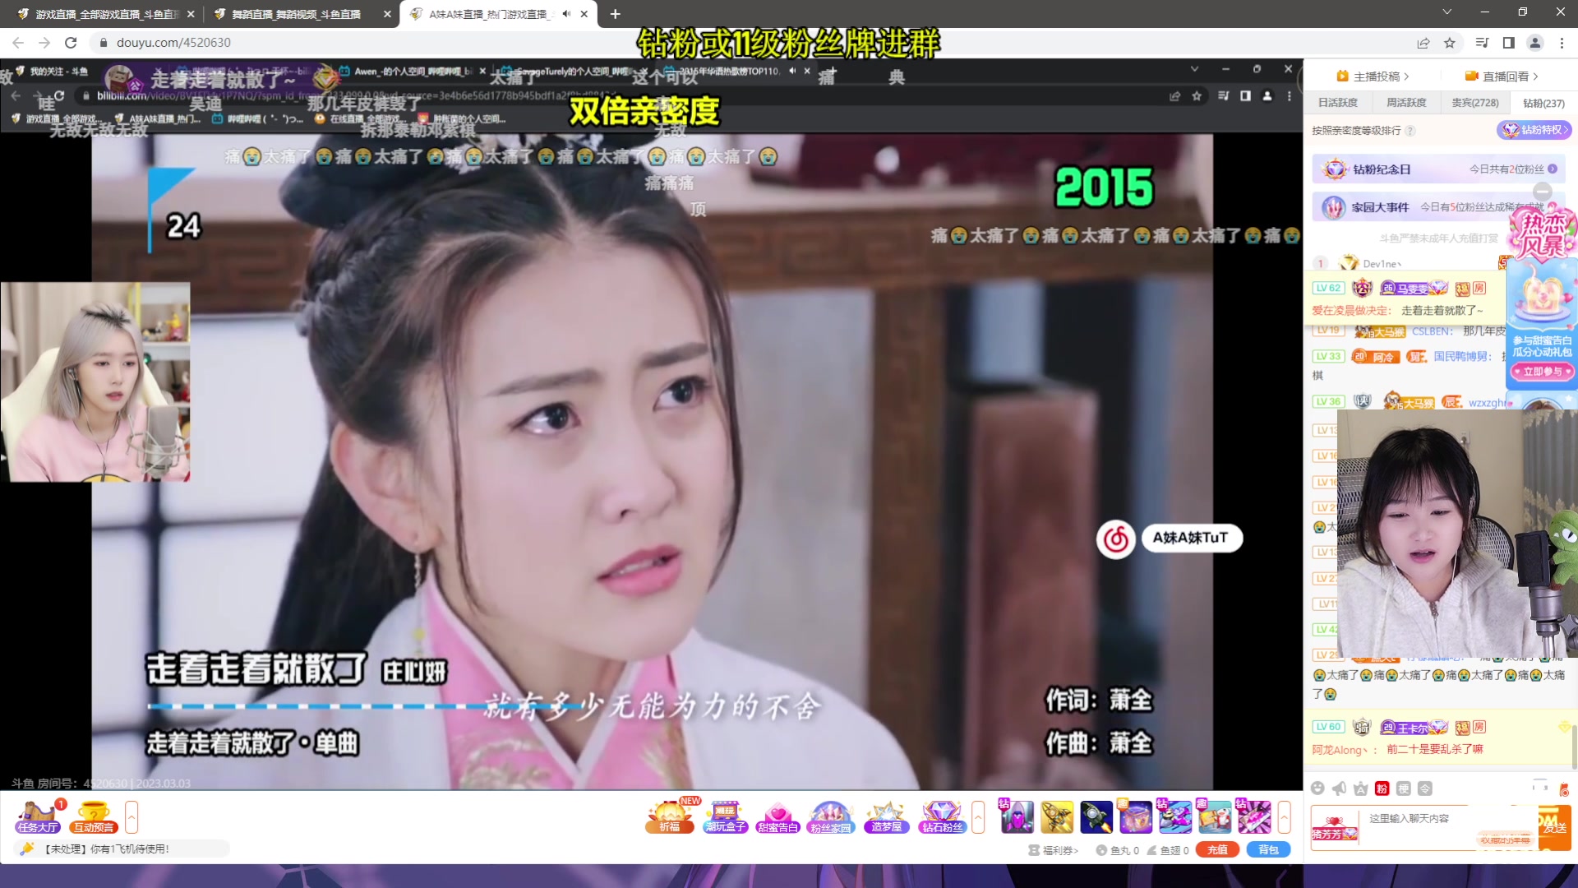1578x888 pixels.
Task: Click the 热恋风暴 activity badge
Action: tap(1544, 235)
